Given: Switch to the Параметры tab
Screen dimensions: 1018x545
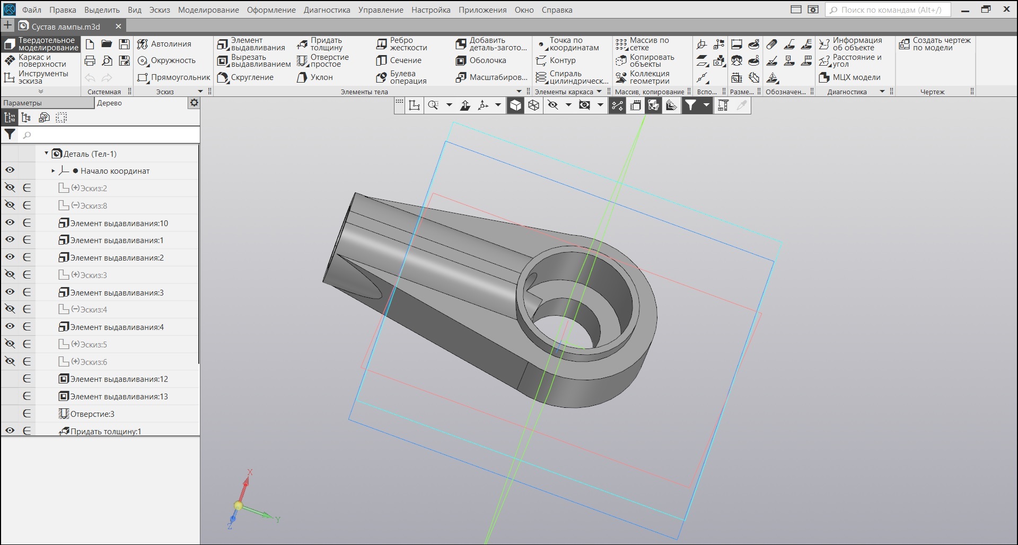Looking at the screenshot, I should [22, 103].
